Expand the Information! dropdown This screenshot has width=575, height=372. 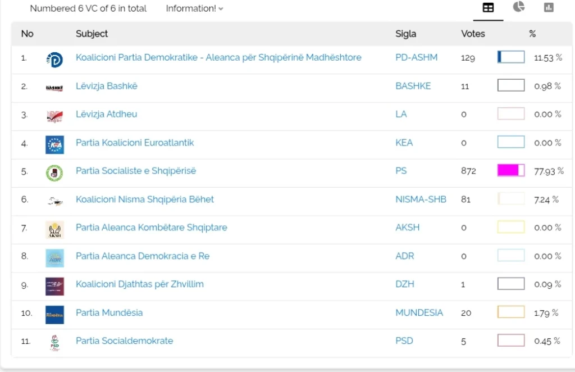click(194, 8)
